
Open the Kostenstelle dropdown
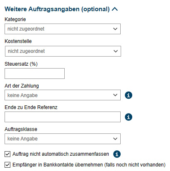point(63,51)
